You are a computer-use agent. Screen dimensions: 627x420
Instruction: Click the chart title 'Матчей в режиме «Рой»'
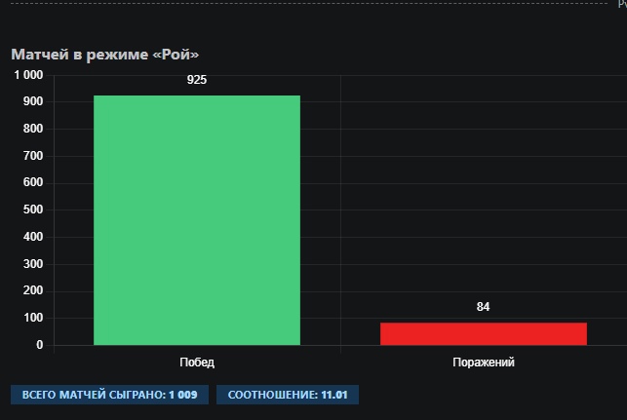(x=104, y=55)
